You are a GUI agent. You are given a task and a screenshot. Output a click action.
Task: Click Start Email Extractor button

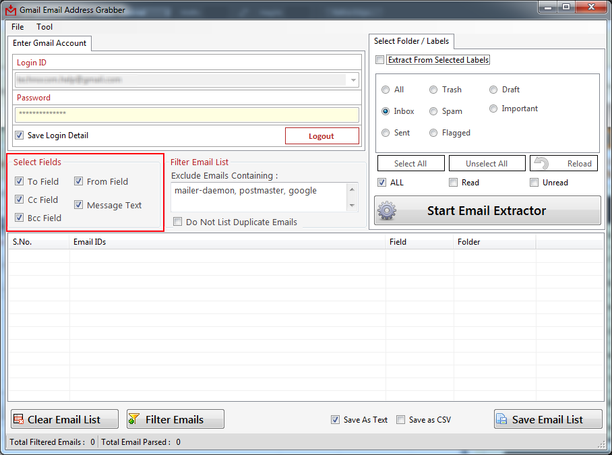[x=487, y=210]
